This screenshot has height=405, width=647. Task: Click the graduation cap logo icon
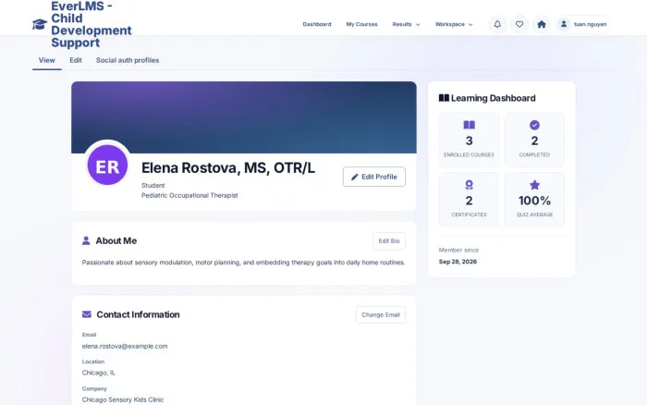40,24
